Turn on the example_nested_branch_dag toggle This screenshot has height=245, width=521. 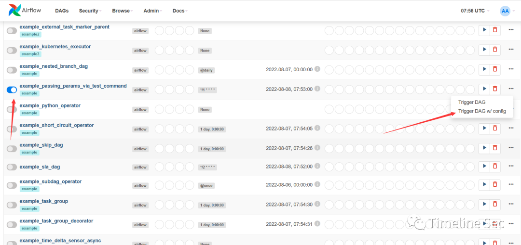(12, 70)
